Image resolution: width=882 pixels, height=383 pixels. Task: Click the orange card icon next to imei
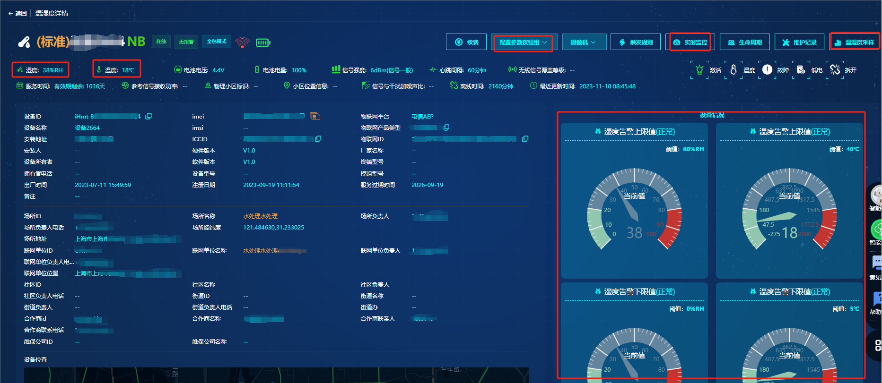[315, 116]
